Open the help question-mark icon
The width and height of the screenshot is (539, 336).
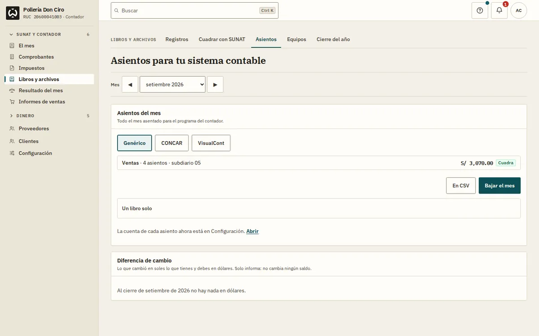click(480, 10)
